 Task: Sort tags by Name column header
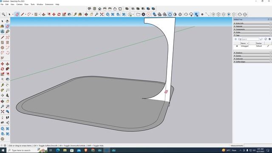coord(244,43)
